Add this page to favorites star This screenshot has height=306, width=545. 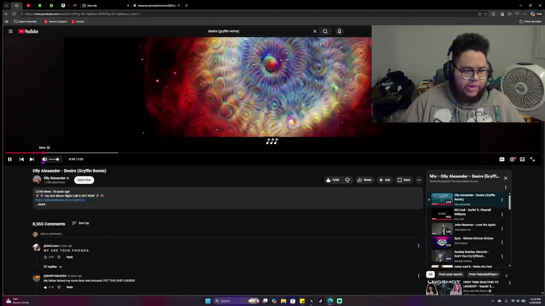(x=486, y=14)
